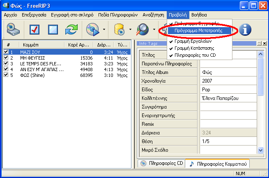
Task: Click the empty Συγκρότημα value field
Action: tap(228, 107)
